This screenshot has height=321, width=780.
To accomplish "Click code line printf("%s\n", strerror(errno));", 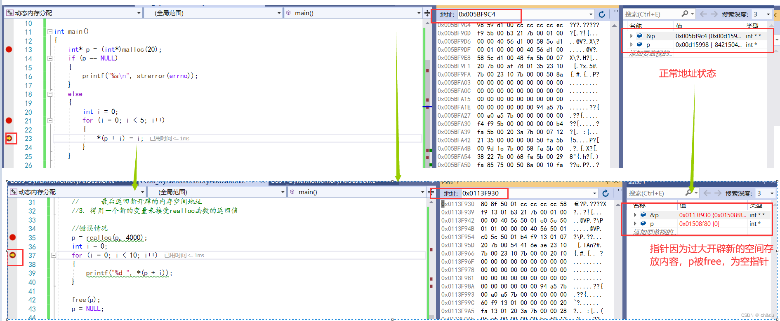I will coord(140,76).
